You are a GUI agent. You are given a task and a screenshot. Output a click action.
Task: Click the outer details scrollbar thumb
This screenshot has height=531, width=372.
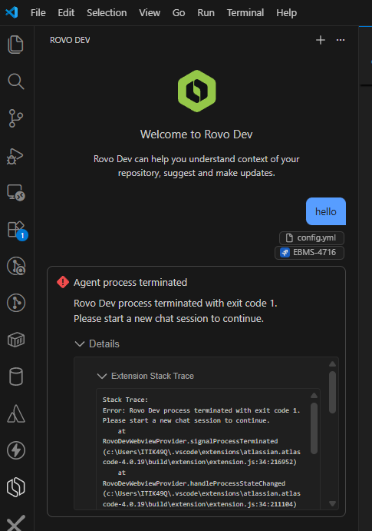(x=332, y=392)
